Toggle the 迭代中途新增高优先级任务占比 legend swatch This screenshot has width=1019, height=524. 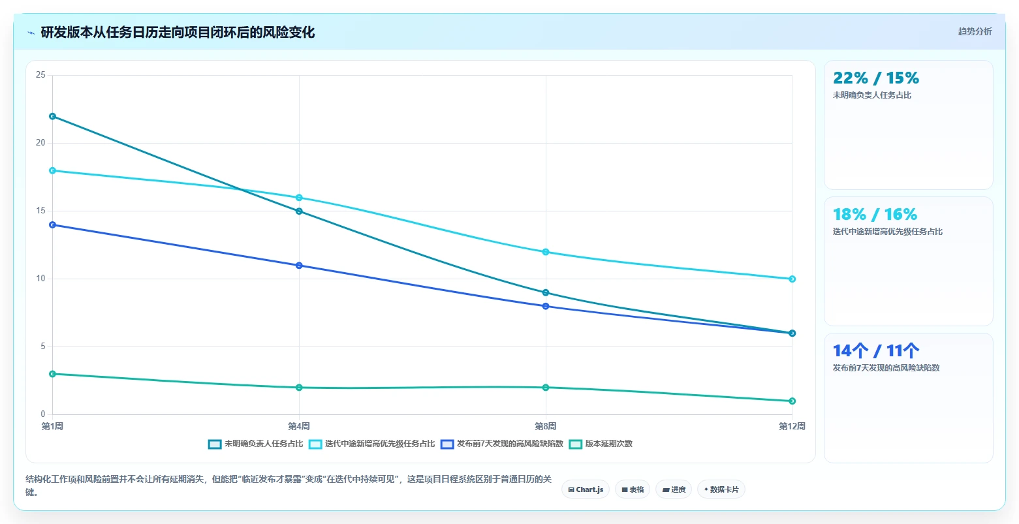click(x=315, y=444)
